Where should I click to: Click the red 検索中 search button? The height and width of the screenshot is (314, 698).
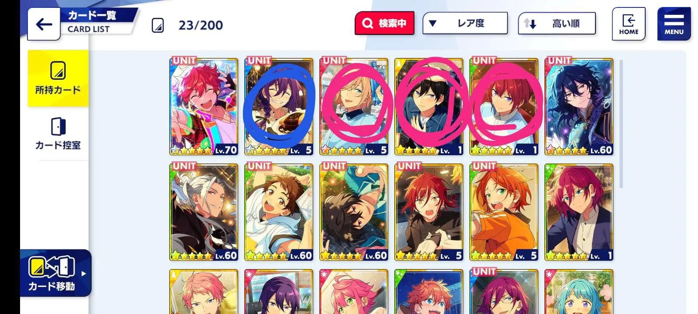click(x=384, y=23)
